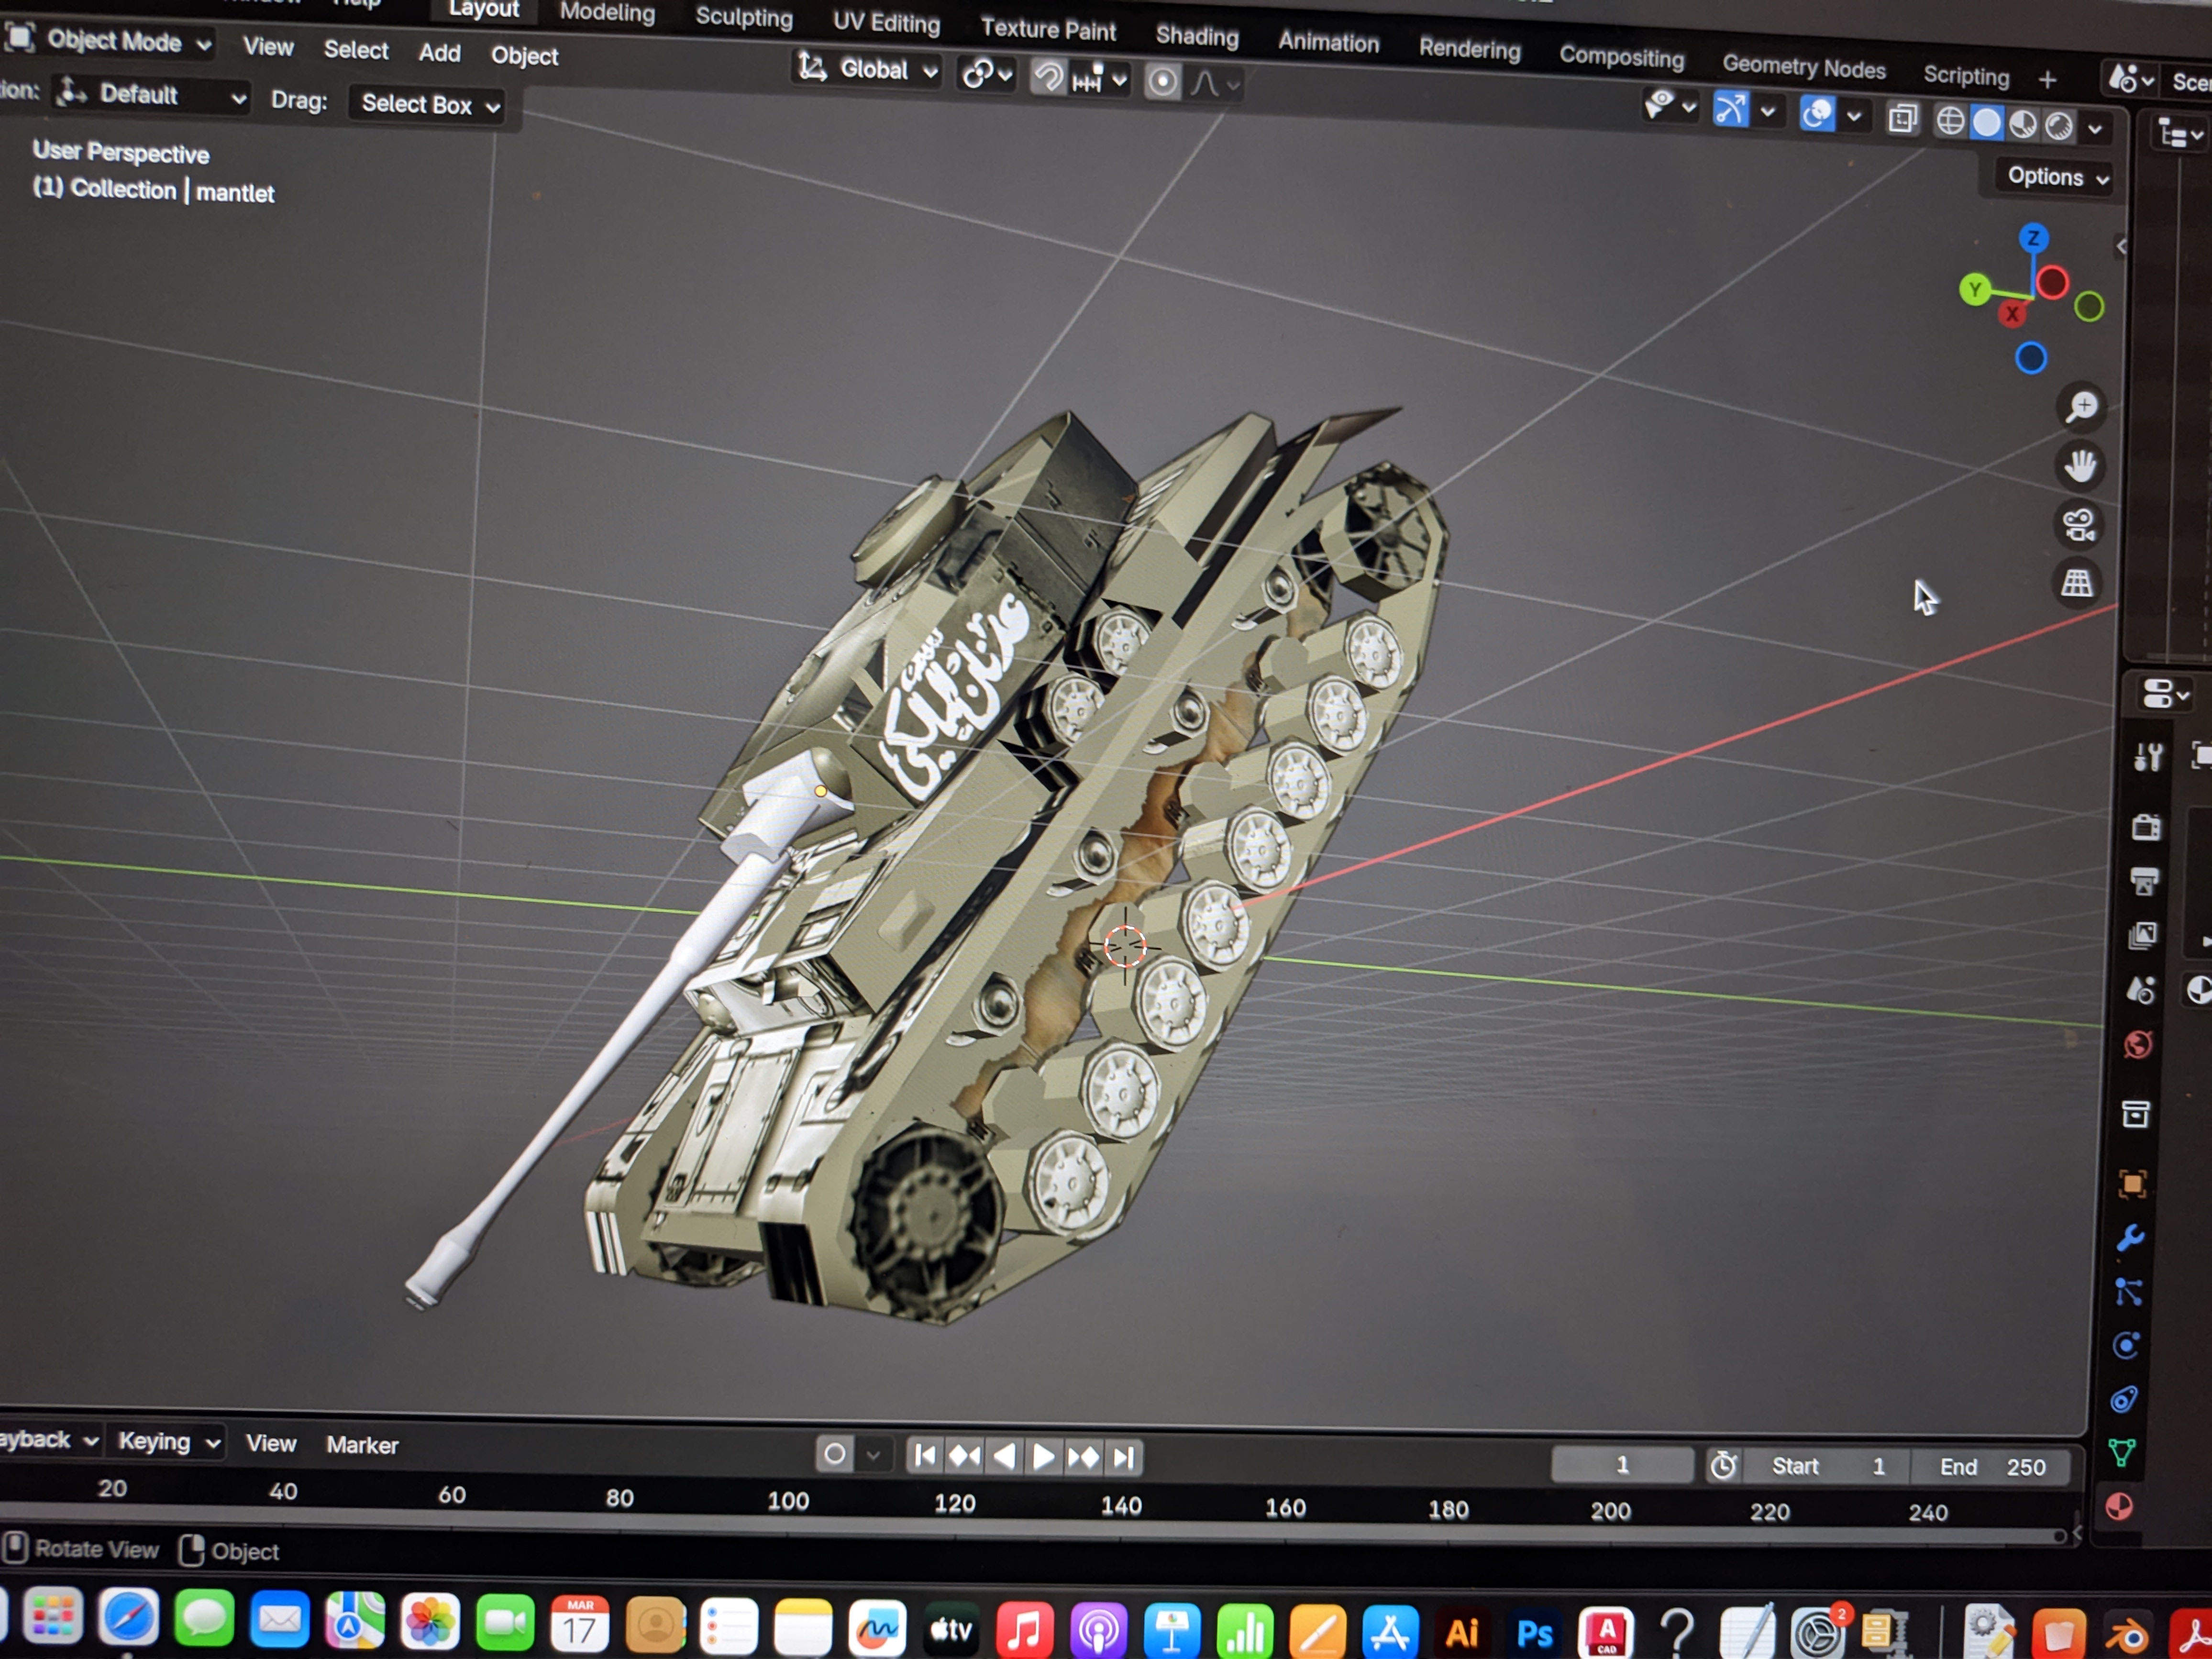Switch to wireframe viewport shading
Screen dimensions: 2212x1659
pos(1950,121)
